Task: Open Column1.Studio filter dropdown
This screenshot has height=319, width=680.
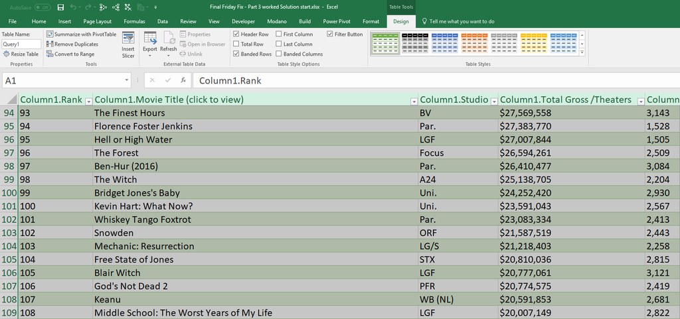Action: (x=494, y=101)
